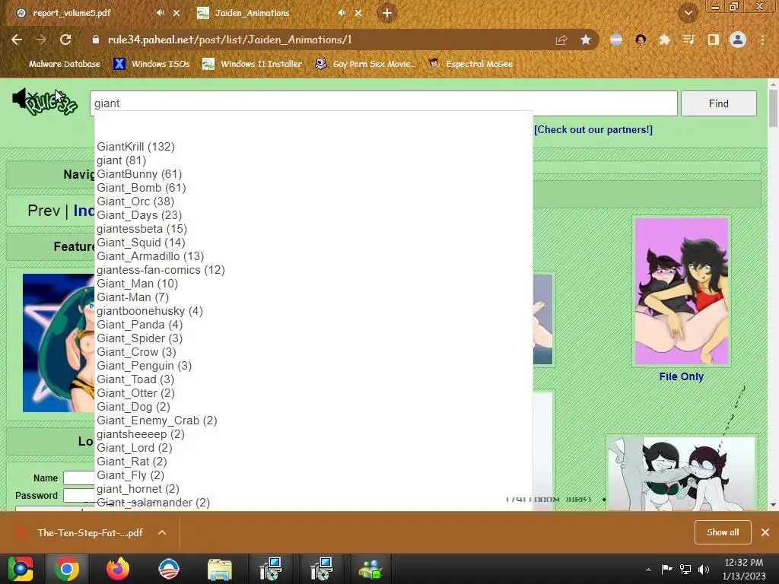Open the striped flag extension icon
This screenshot has height=584, width=779.
(x=616, y=40)
